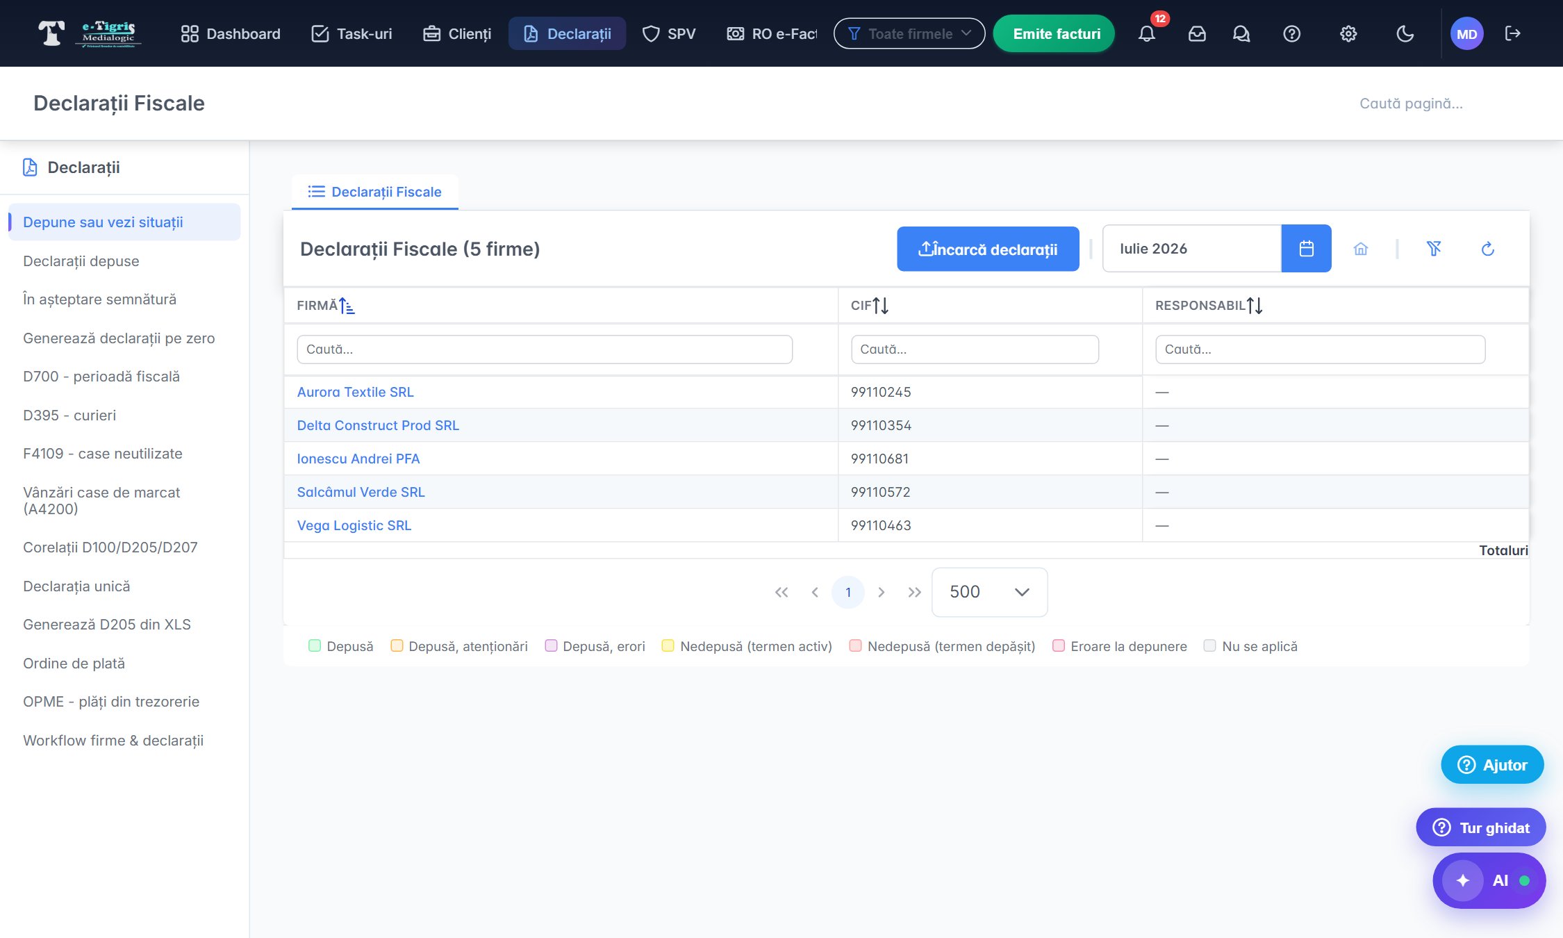Sort by the CIF column arrows

(x=880, y=306)
